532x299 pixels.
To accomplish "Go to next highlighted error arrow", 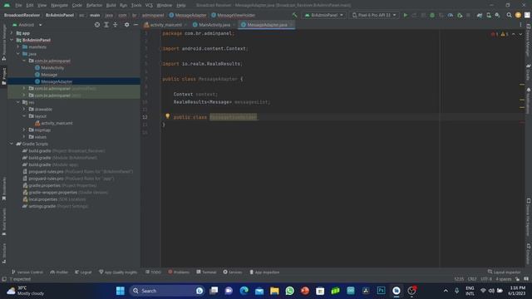I will pos(520,34).
